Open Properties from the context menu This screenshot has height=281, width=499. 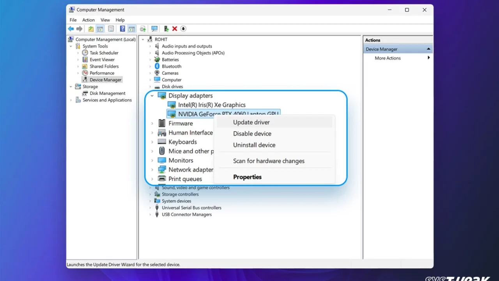[x=247, y=177]
